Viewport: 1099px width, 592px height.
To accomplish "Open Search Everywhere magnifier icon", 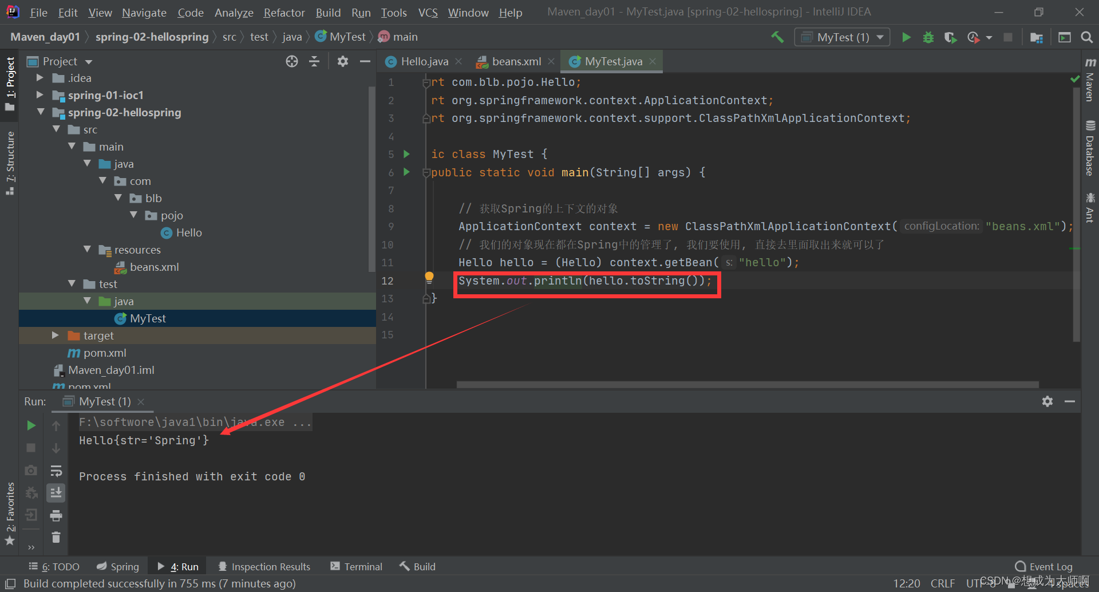I will pyautogui.click(x=1086, y=37).
